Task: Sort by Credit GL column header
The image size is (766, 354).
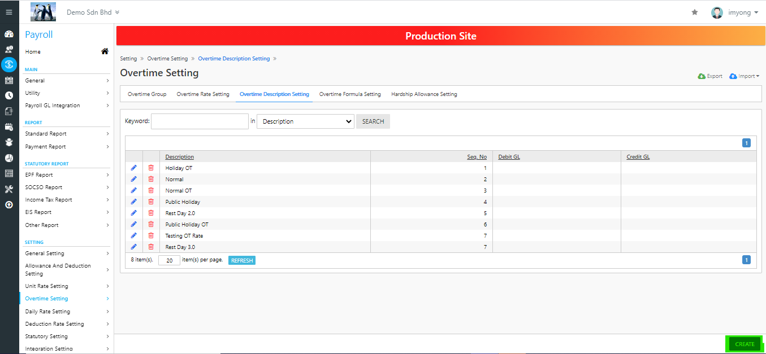Action: point(638,157)
